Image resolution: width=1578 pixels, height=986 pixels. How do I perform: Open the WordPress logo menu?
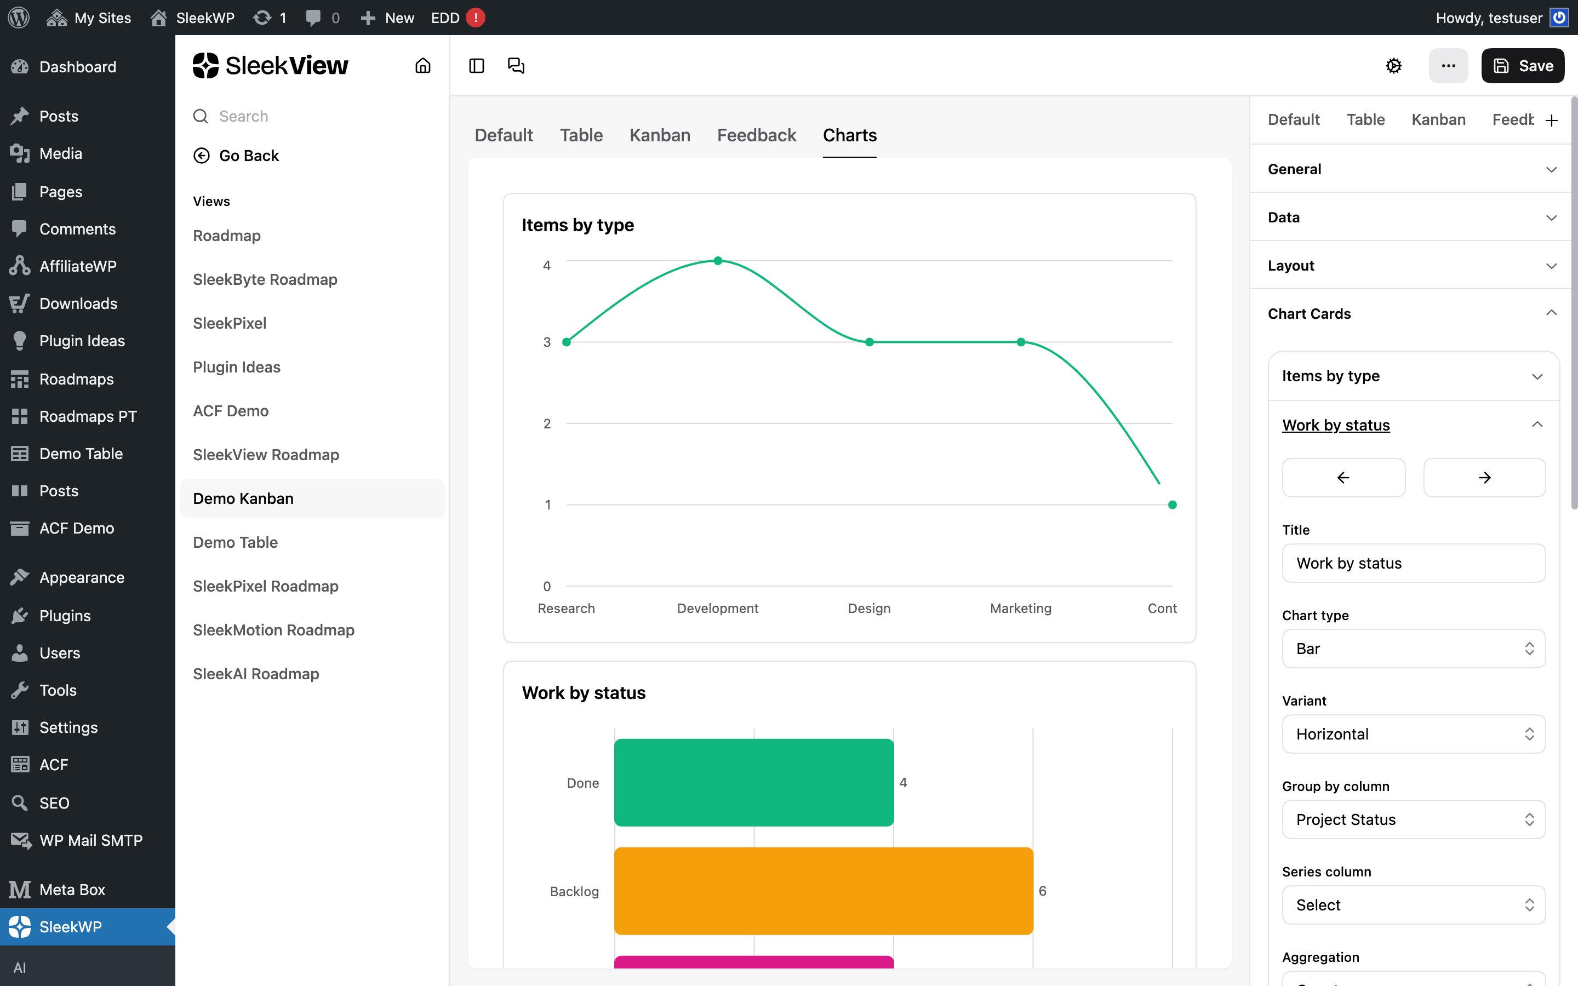[18, 18]
